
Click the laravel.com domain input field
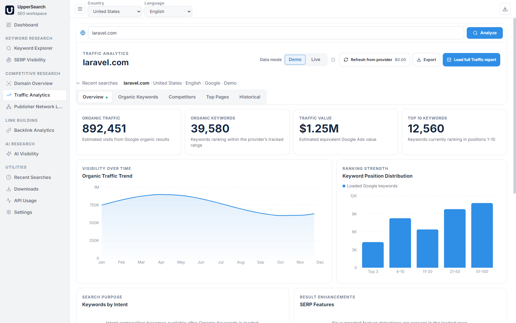point(276,33)
